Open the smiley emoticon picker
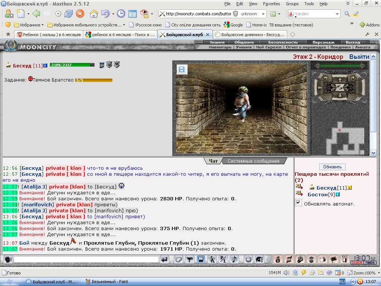This screenshot has height=286, width=381. pyautogui.click(x=248, y=260)
